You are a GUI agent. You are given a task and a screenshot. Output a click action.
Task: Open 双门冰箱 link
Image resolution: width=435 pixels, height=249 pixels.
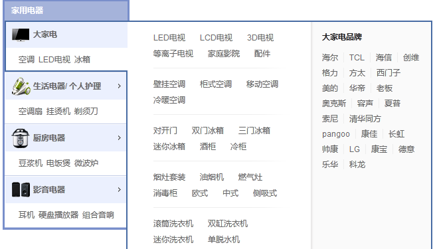coord(207,131)
